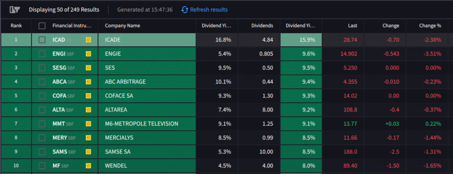Viewport: 453px width, 174px height.
Task: Check the ICAD row checkbox
Action: pos(42,40)
